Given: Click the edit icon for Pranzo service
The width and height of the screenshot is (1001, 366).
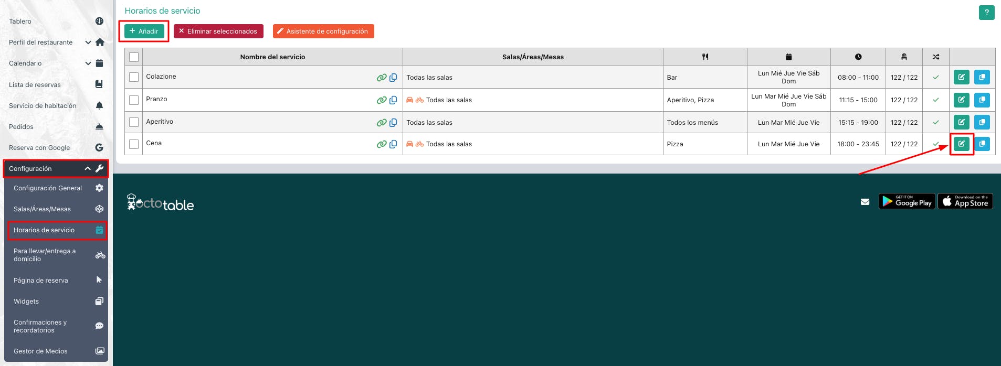Looking at the screenshot, I should pyautogui.click(x=961, y=100).
